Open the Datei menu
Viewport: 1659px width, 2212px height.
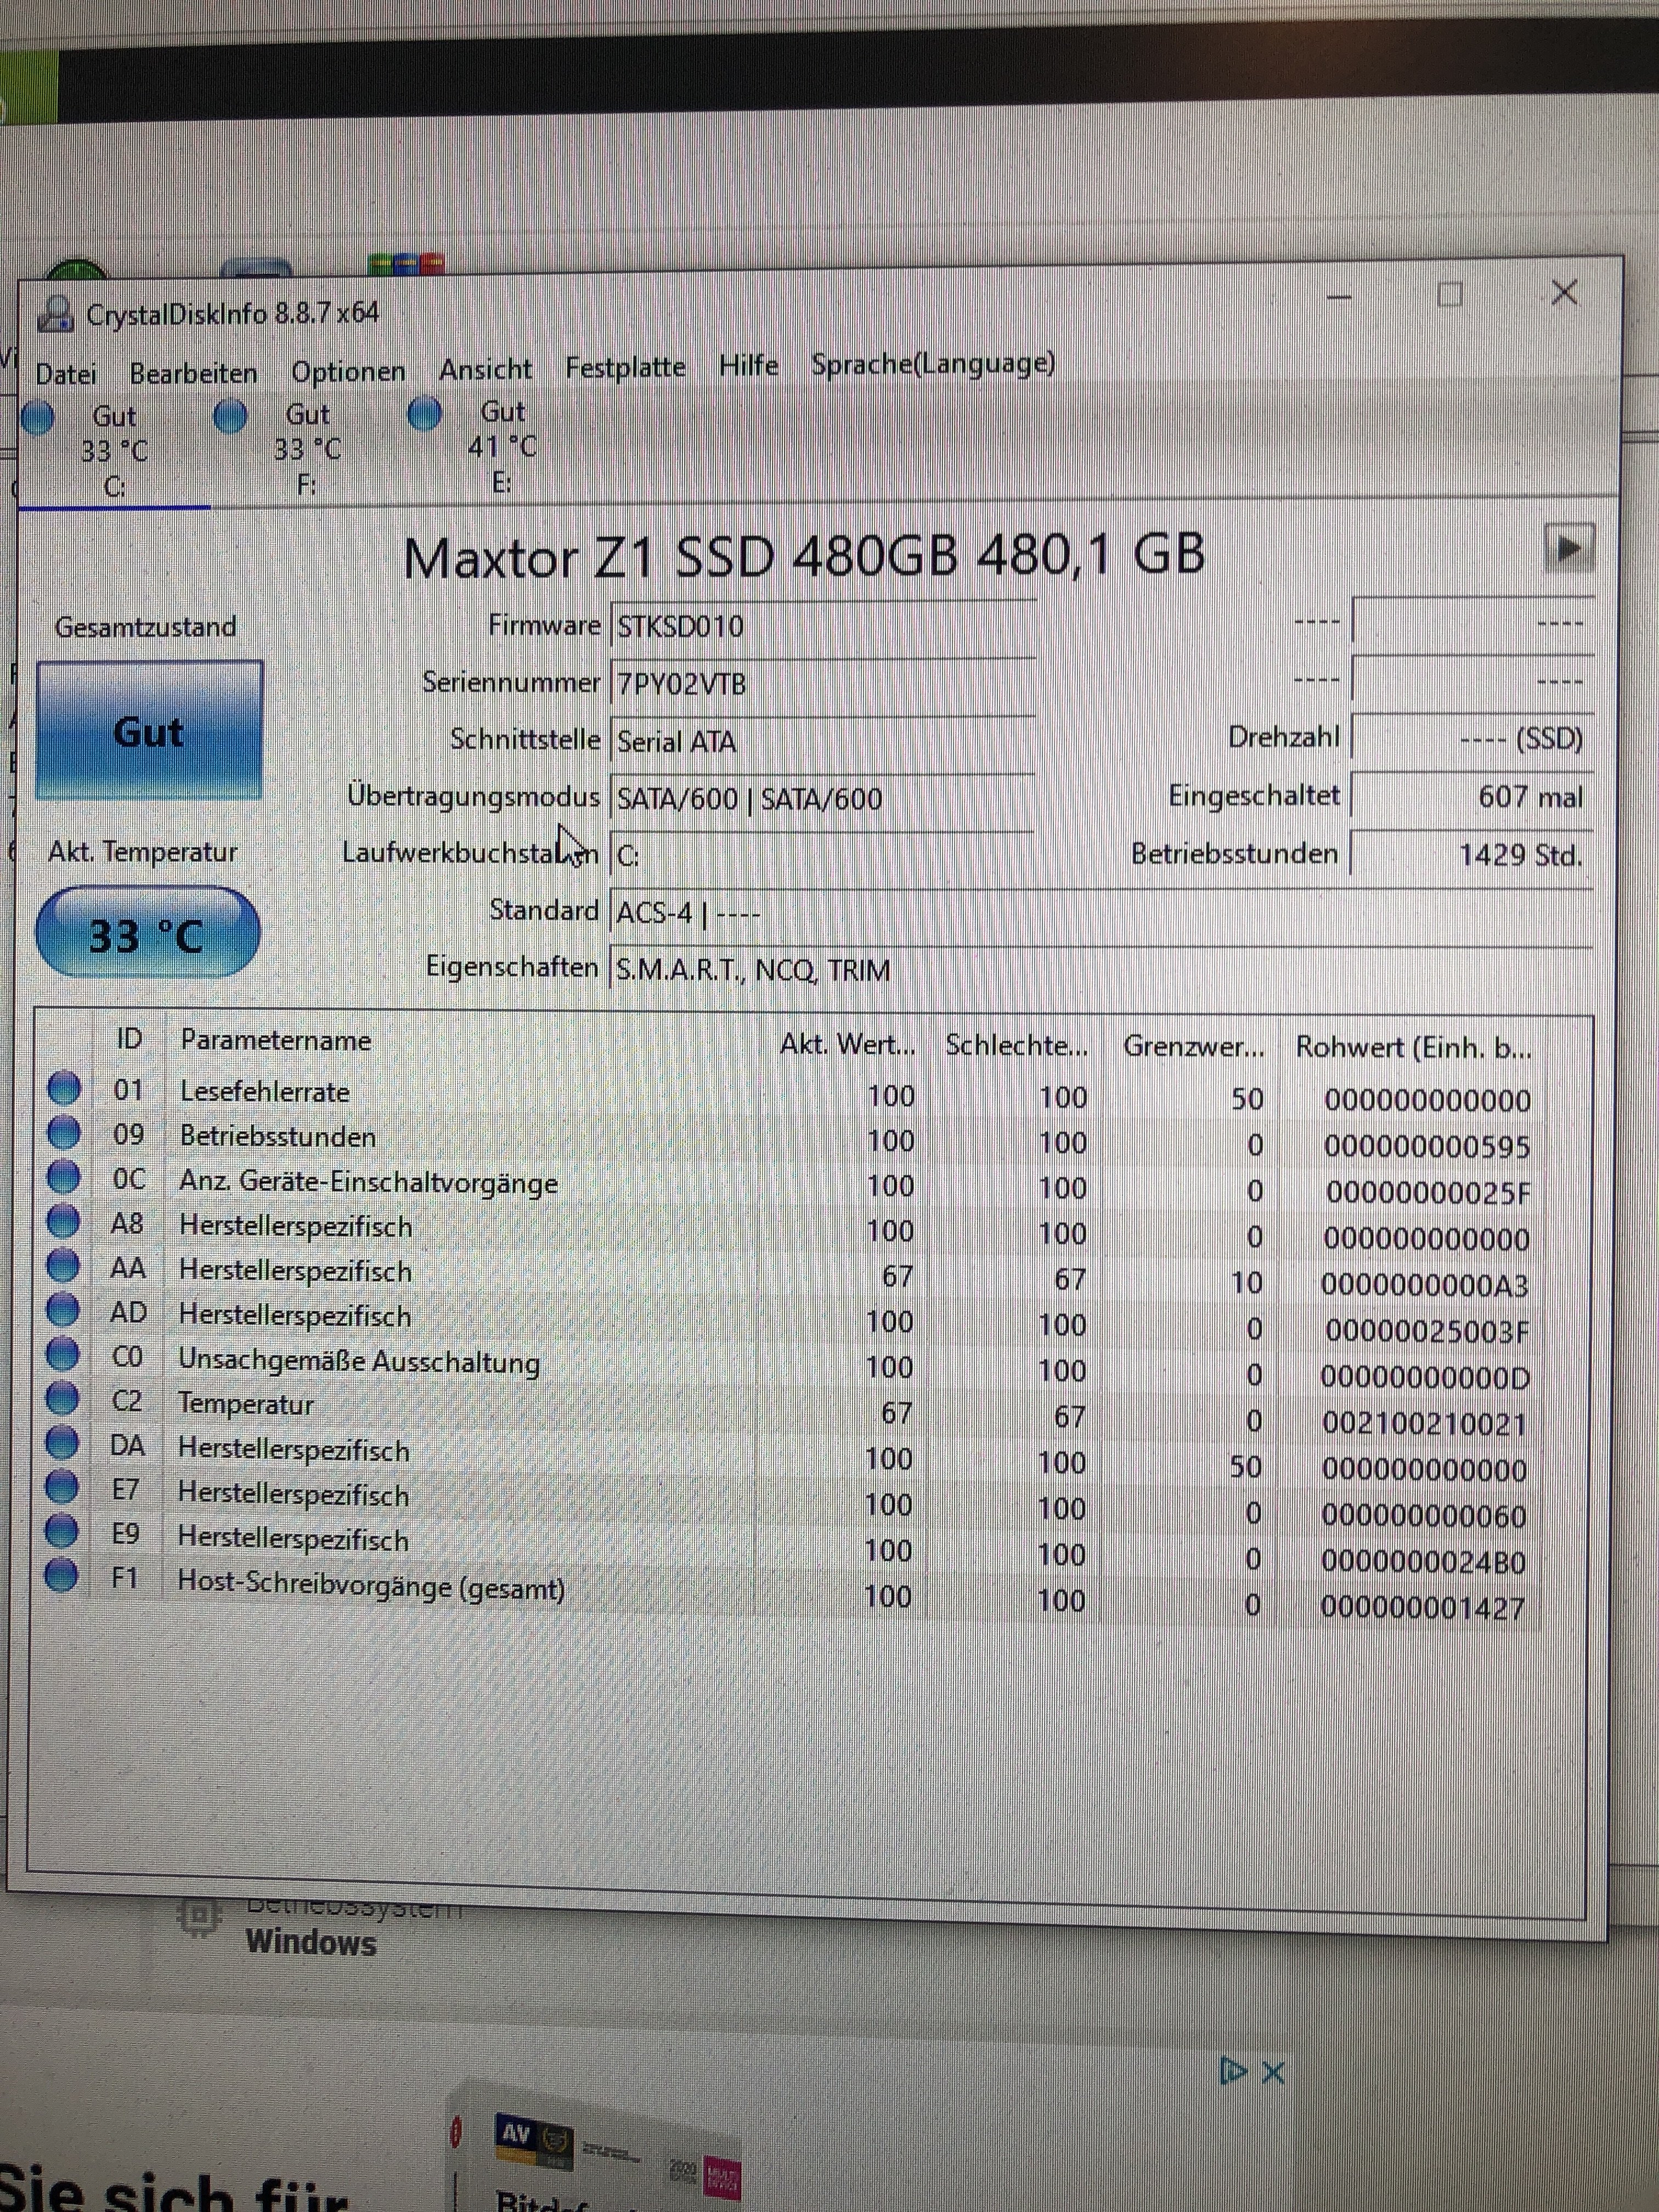pos(66,374)
